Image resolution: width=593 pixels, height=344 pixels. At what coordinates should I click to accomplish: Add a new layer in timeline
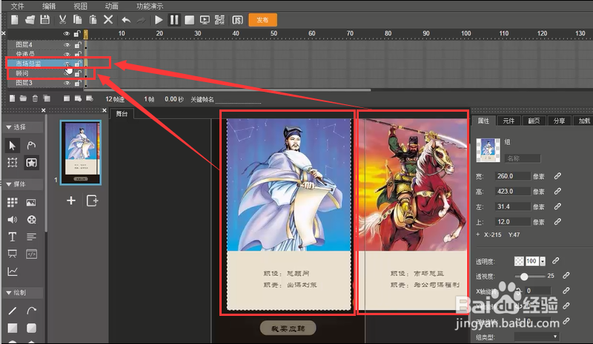click(12, 98)
